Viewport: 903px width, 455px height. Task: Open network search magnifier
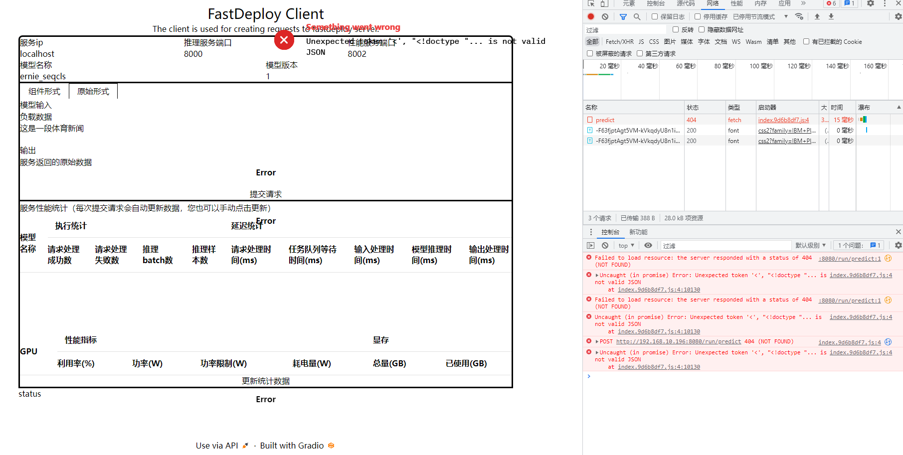tap(637, 16)
